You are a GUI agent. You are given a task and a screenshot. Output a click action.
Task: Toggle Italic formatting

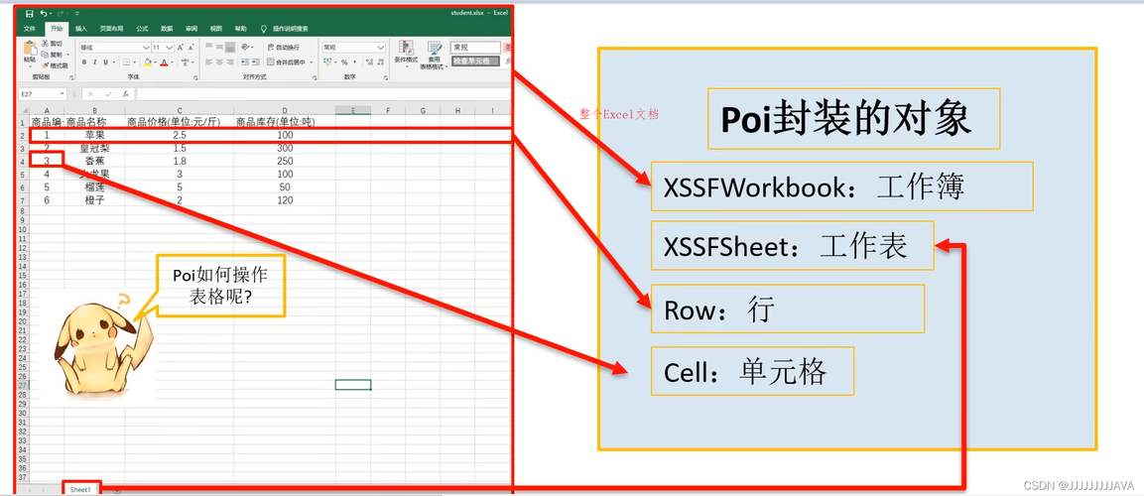point(95,62)
